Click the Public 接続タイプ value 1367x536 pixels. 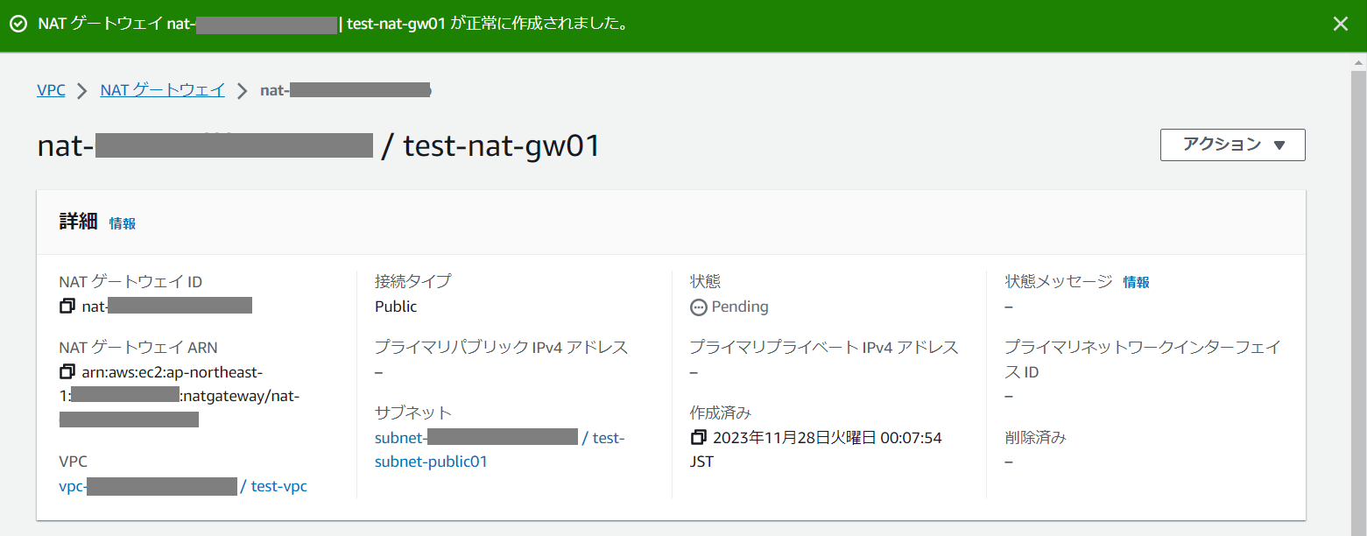[x=396, y=307]
